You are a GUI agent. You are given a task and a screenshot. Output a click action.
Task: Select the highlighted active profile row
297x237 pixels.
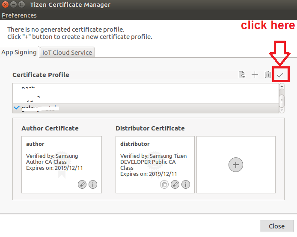146,108
